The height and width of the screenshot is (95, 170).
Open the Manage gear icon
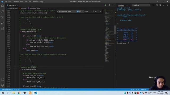(2, 85)
